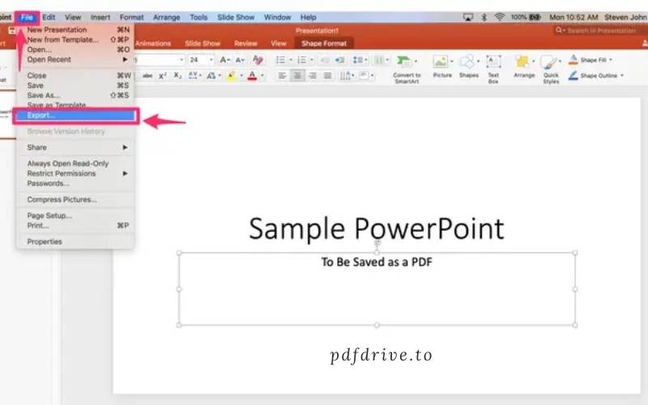
Task: Insert a Picture from the ribbon
Action: point(441,67)
